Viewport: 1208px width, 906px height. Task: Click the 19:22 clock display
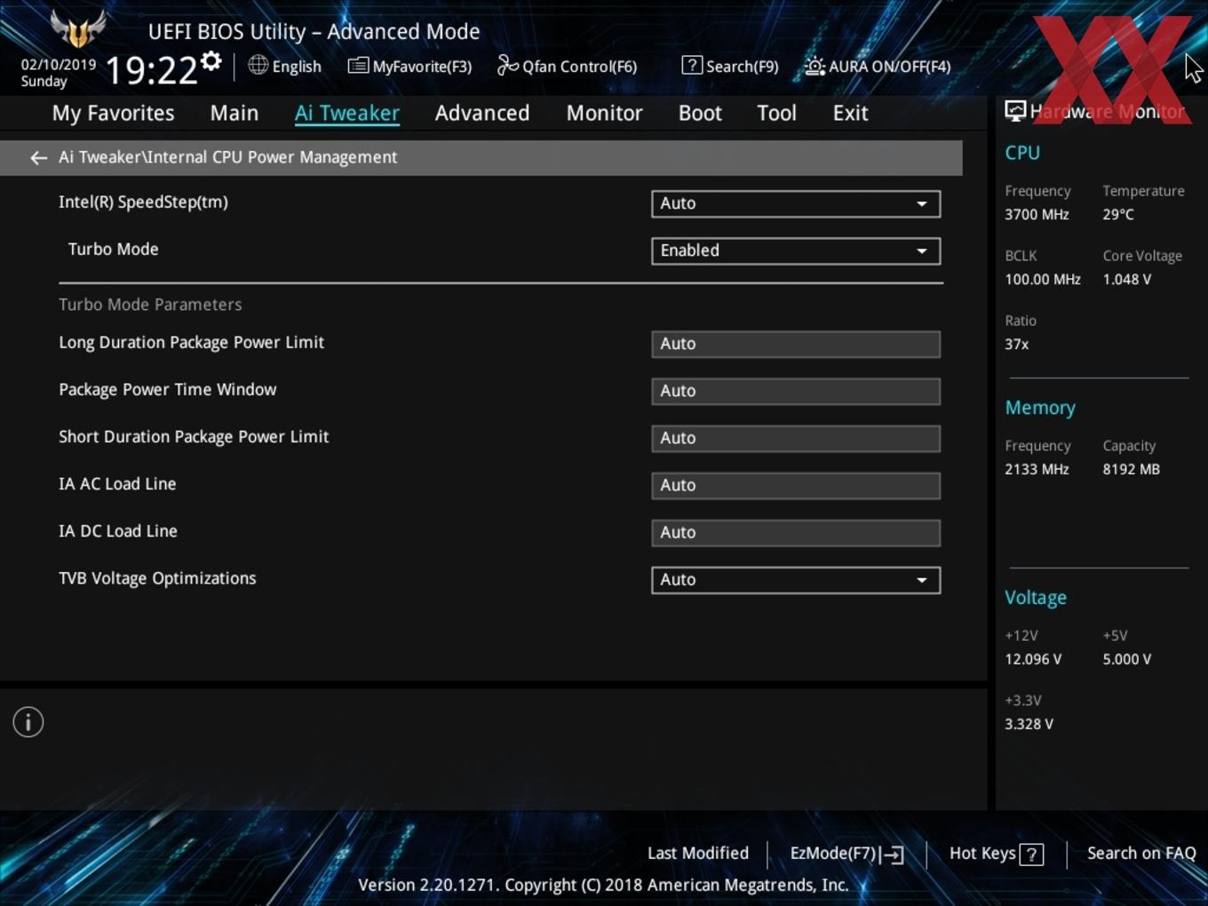click(151, 70)
